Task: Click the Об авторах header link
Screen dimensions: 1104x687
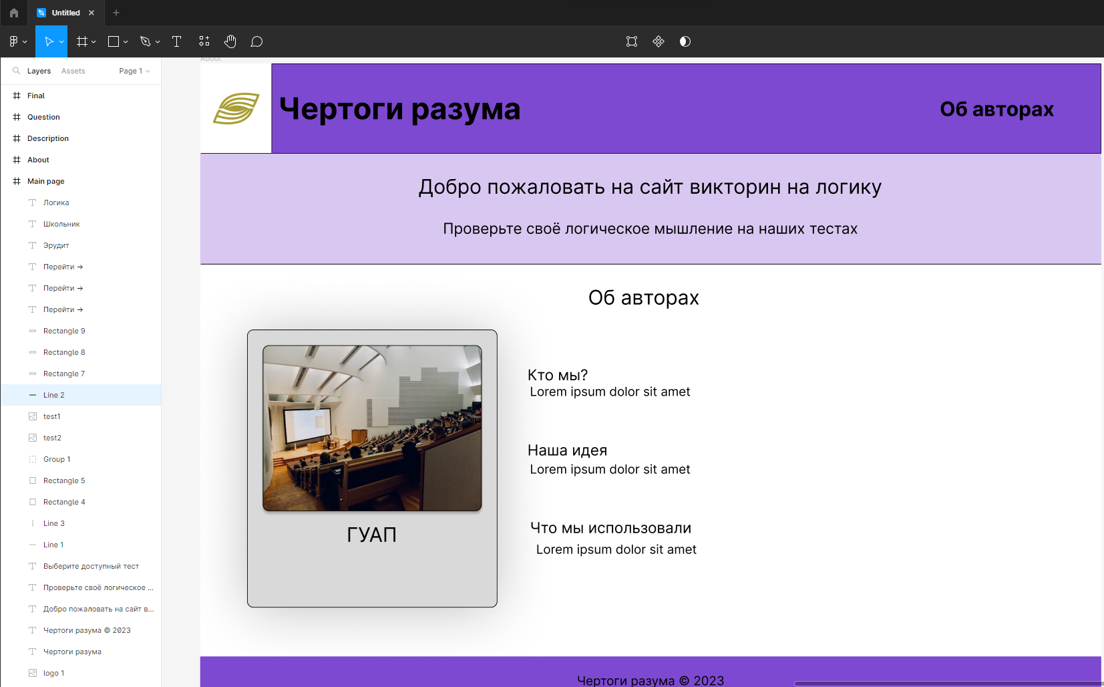Action: [996, 109]
